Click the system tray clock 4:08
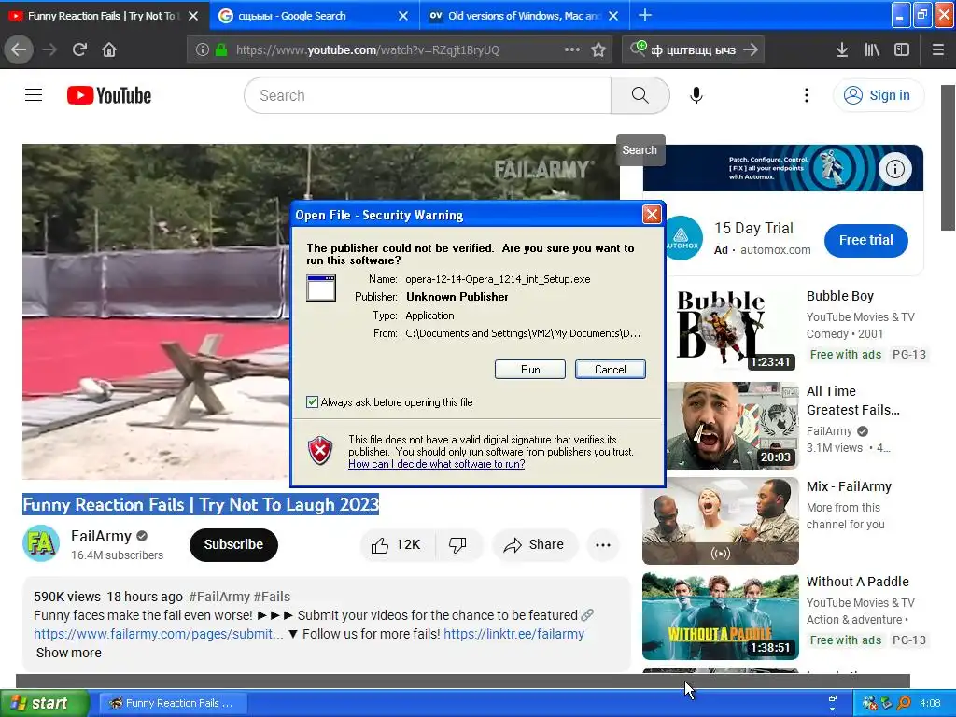The image size is (956, 717). (930, 703)
